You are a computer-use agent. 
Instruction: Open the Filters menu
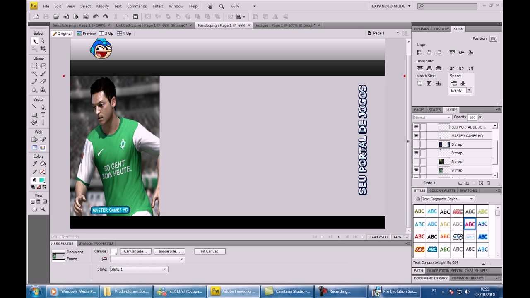pos(158,6)
